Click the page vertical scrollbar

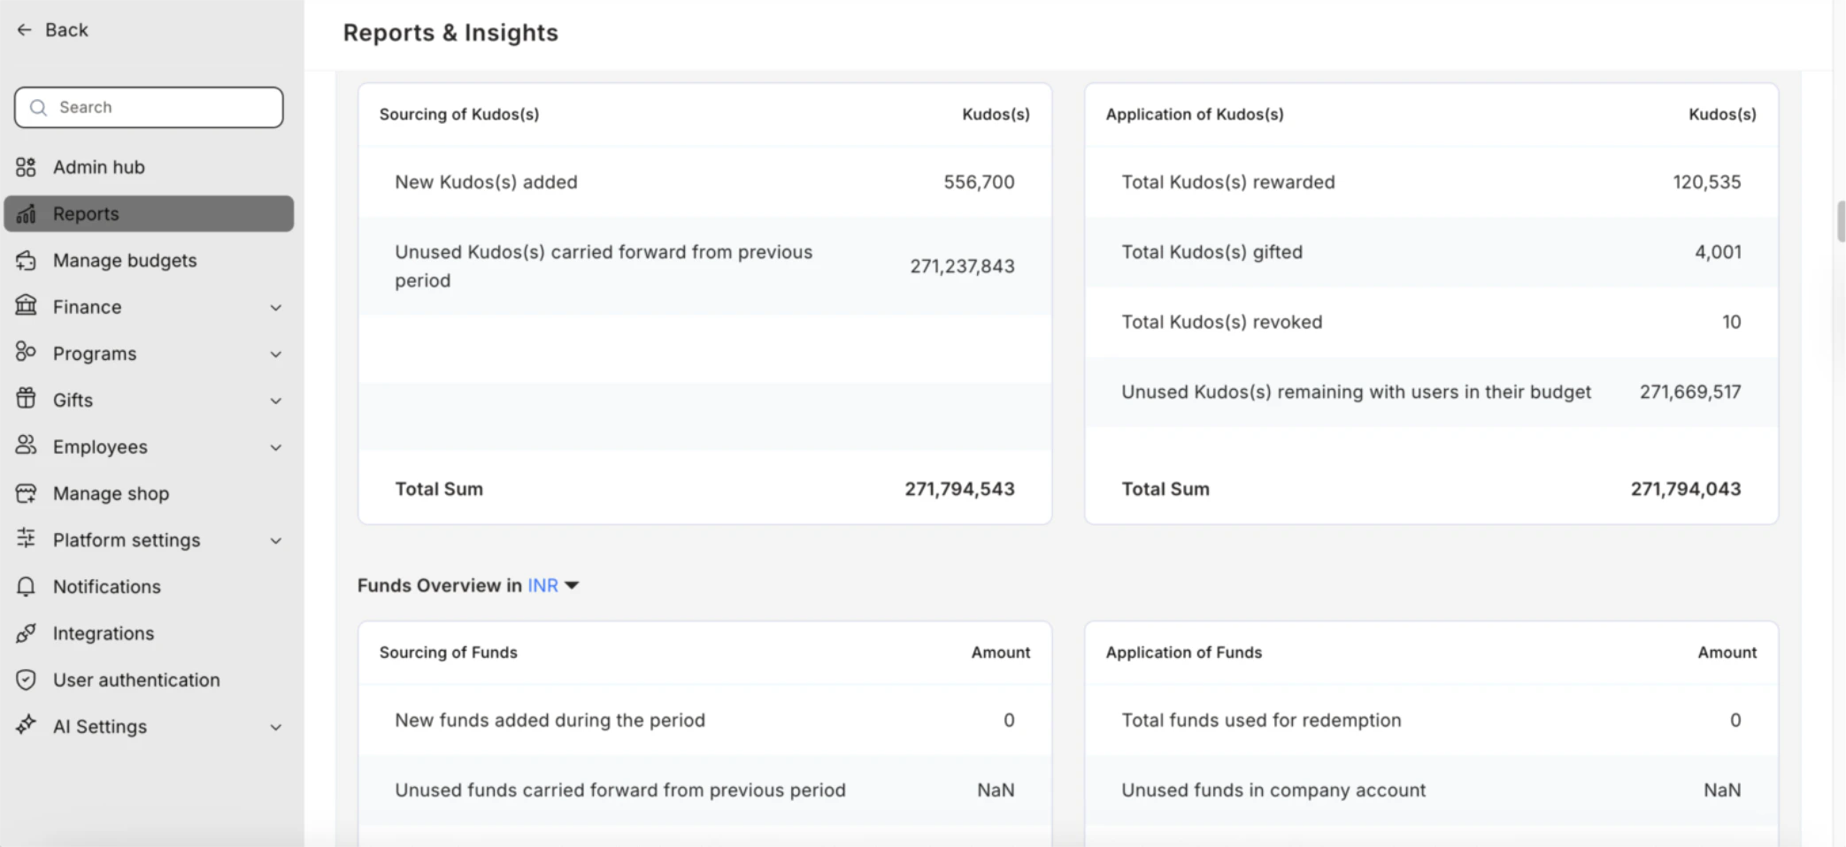click(x=1841, y=221)
